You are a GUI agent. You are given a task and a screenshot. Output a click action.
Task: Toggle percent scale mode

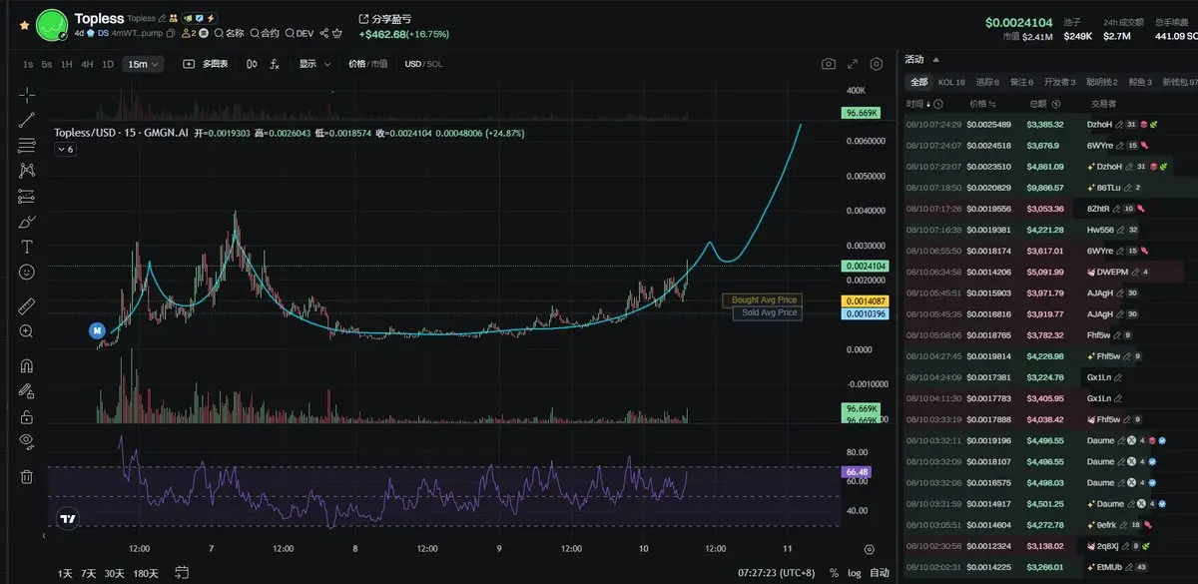pos(834,573)
